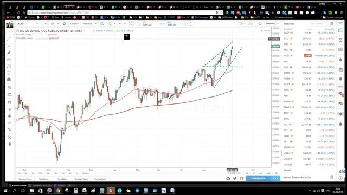The image size is (347, 195).
Task: Select the VIX row in watchlist
Action: click(x=309, y=61)
